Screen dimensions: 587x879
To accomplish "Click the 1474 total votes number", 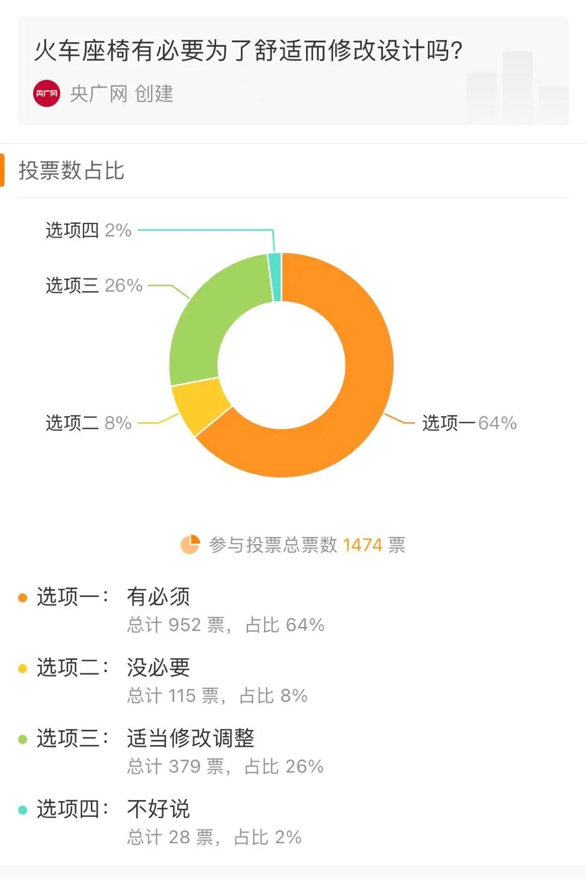I will pos(363,544).
